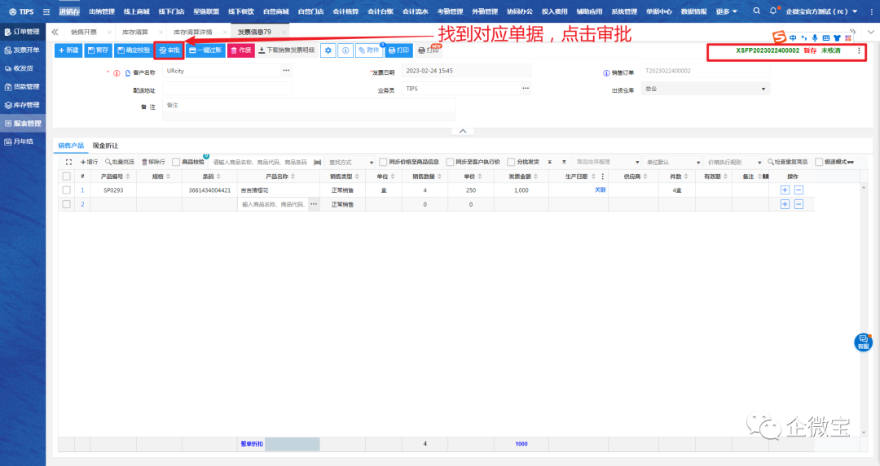The width and height of the screenshot is (880, 466).
Task: Click the 附件 attachment paperclip button
Action: [x=368, y=50]
